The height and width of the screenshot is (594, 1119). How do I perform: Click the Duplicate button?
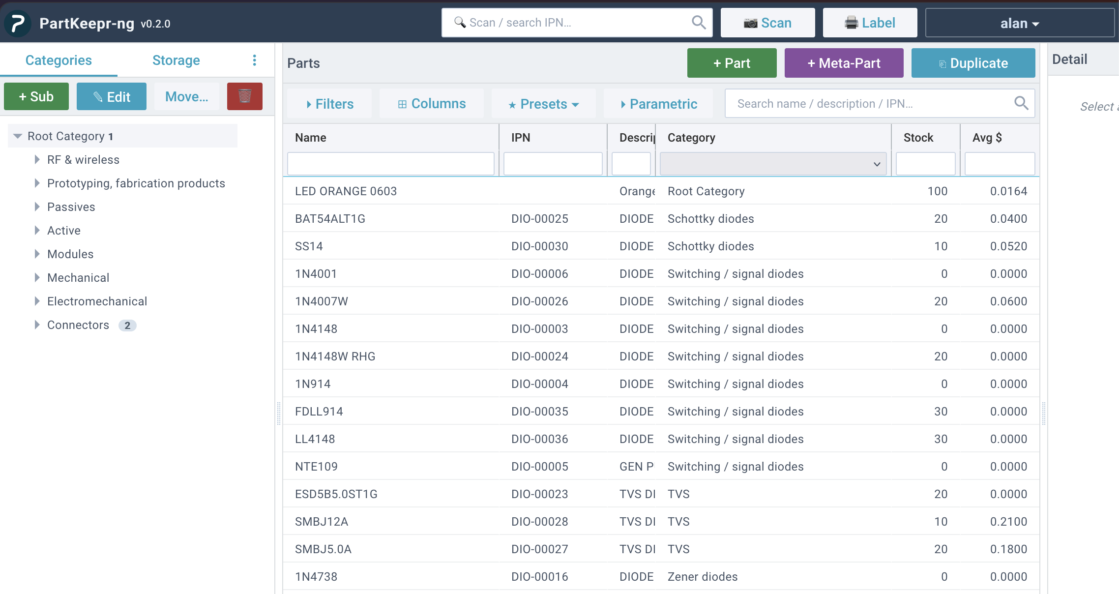973,63
